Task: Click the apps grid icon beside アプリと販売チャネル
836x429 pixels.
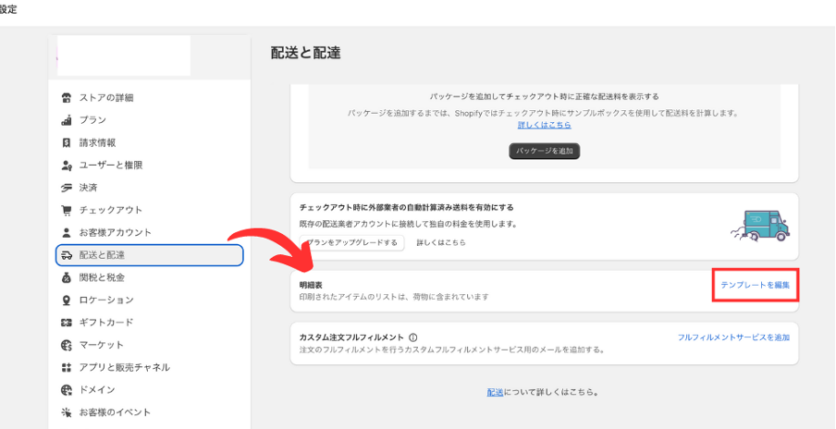Action: pyautogui.click(x=66, y=367)
